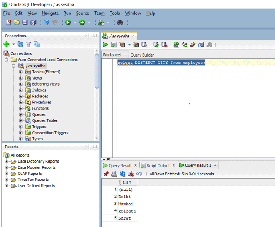The height and width of the screenshot is (227, 275).
Task: Select the Delhi result cell
Action: 127,197
